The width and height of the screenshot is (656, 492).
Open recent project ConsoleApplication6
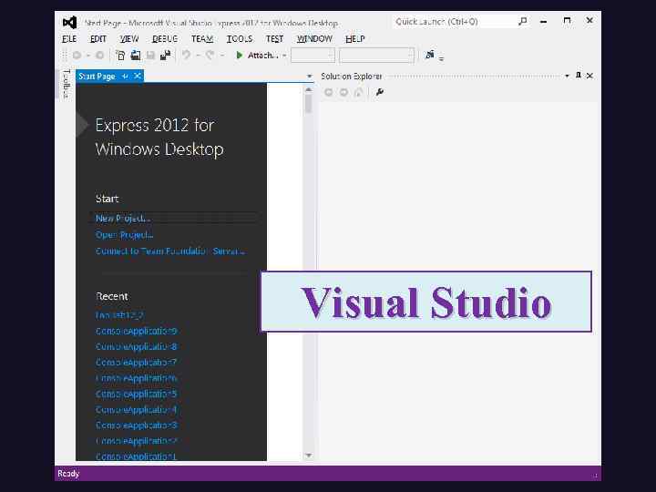[137, 378]
